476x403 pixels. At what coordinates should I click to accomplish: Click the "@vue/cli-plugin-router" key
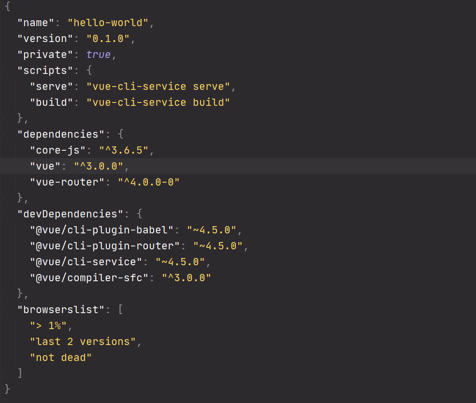click(x=105, y=246)
